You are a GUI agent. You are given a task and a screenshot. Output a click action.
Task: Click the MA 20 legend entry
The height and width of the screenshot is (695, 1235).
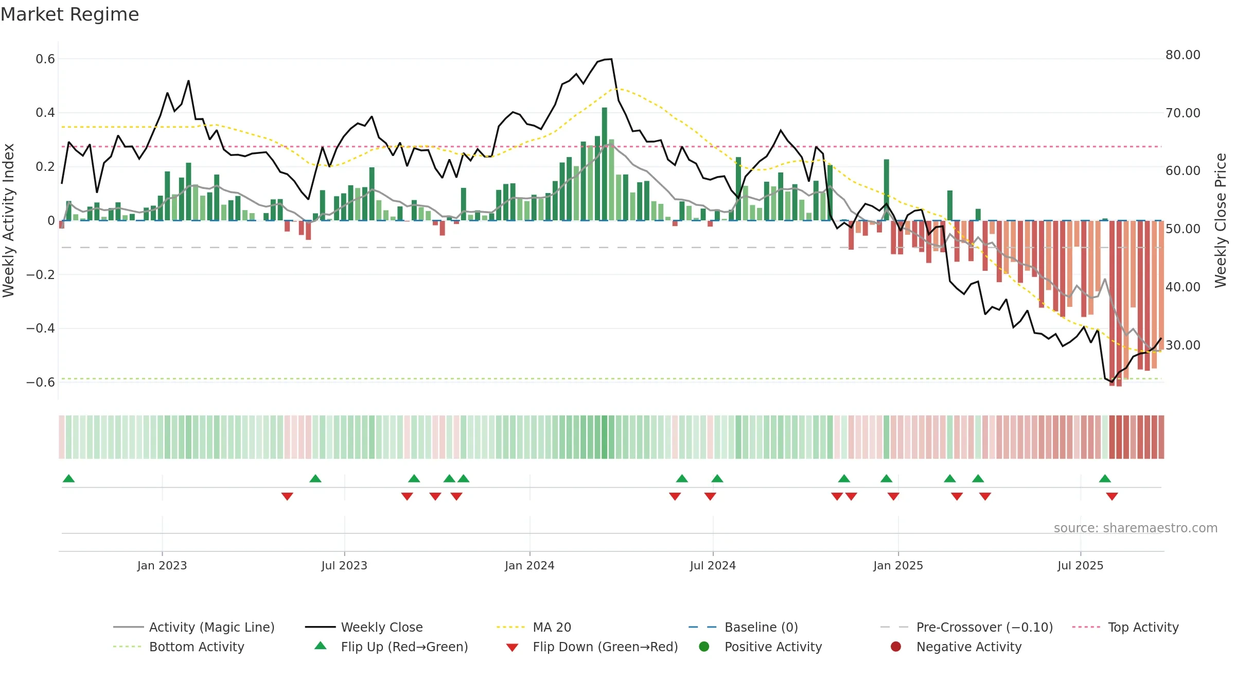534,627
